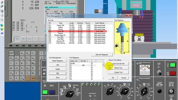Click the program protect key switch

pyautogui.click(x=171, y=91)
